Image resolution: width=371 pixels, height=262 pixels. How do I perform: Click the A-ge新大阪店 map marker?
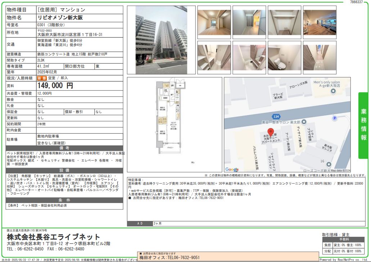[x=333, y=92]
